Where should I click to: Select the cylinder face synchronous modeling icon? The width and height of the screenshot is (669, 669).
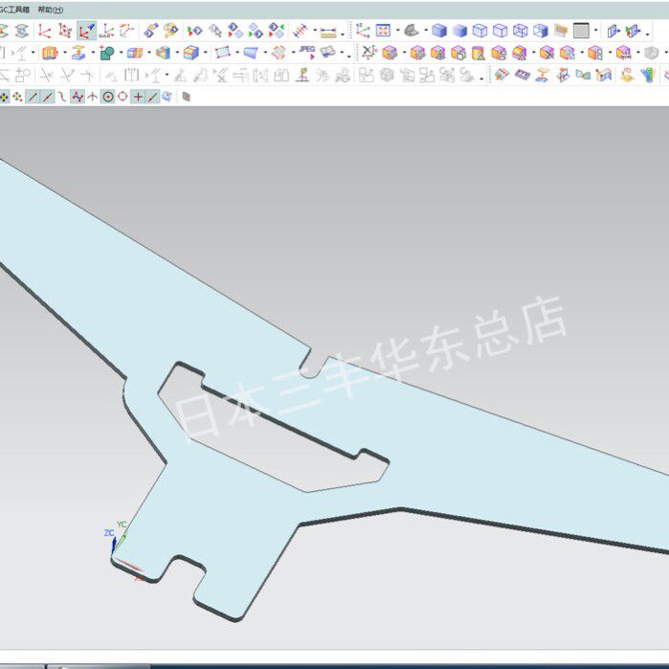coord(479,53)
